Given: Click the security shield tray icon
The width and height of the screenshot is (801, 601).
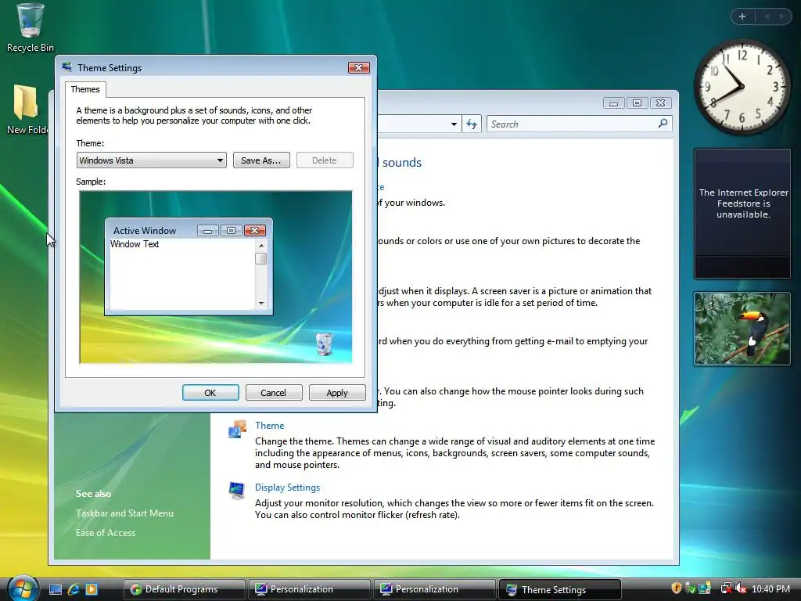Looking at the screenshot, I should (677, 588).
